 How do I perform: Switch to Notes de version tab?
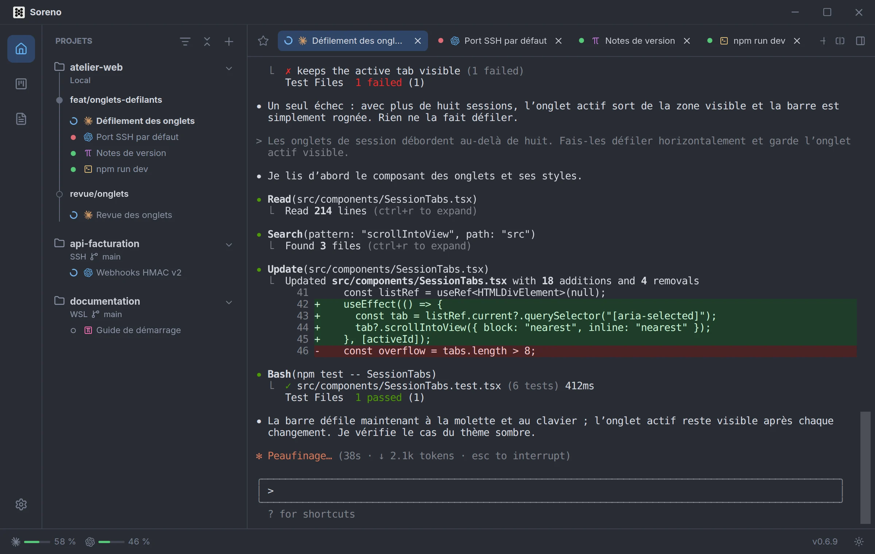coord(635,41)
